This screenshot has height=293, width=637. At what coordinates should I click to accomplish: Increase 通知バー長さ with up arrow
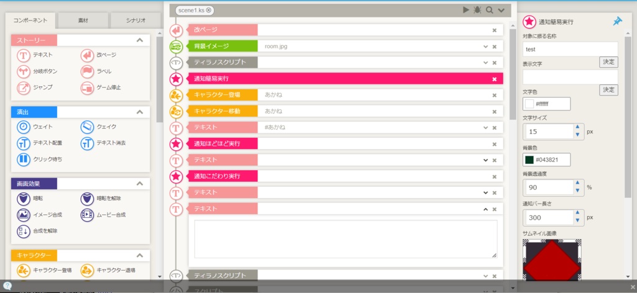pos(577,213)
